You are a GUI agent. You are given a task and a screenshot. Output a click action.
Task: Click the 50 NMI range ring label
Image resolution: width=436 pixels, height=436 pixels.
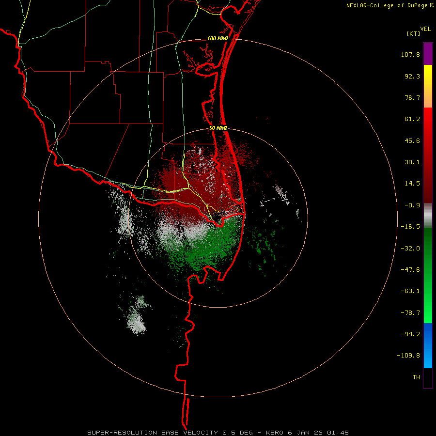click(x=218, y=128)
